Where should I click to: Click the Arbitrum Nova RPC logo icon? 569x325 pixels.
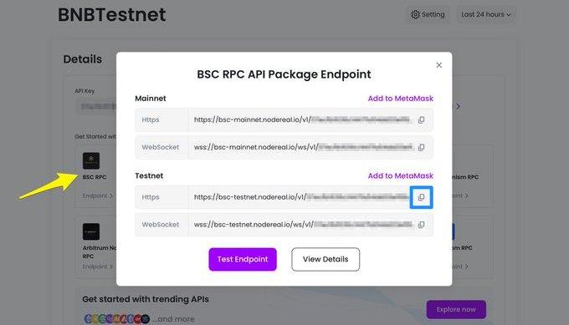pos(91,231)
